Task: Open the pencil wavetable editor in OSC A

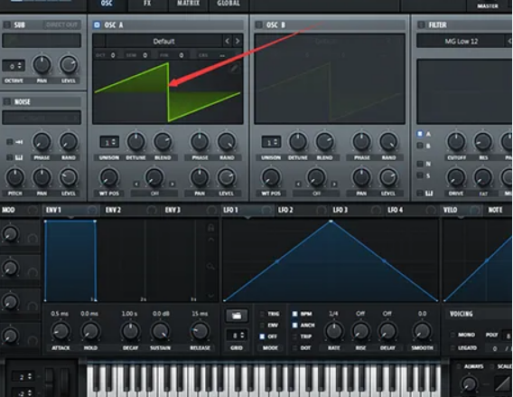Action: [x=235, y=68]
